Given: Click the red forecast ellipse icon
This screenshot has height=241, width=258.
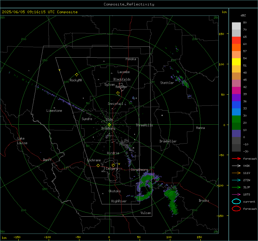Looking at the screenshot, I should tap(236, 209).
